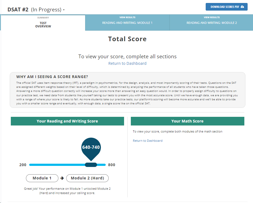Select the Module 1 pill button
Image resolution: width=253 pixels, height=203 pixels.
click(x=42, y=178)
